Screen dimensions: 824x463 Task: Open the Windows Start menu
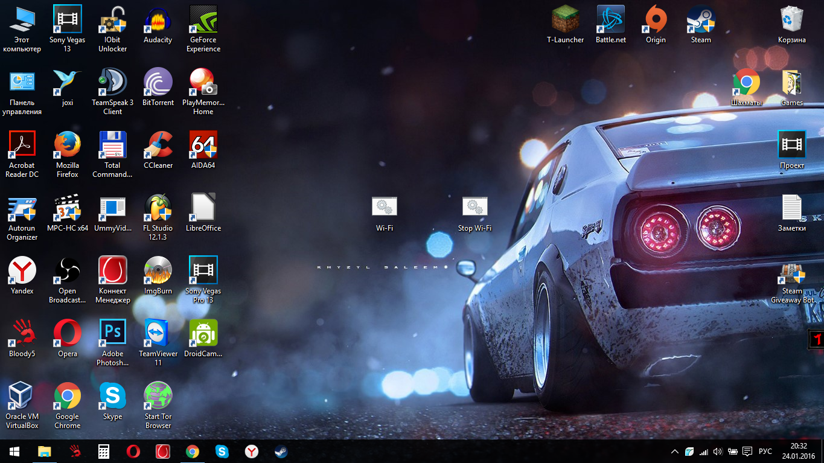(x=14, y=451)
